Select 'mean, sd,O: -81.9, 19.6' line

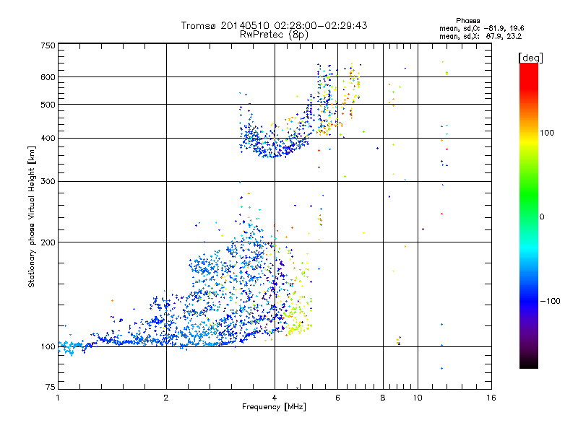481,28
